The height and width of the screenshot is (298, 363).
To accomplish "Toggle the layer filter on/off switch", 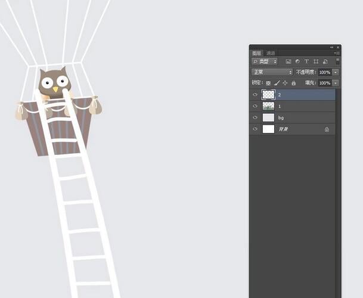I will tap(337, 61).
